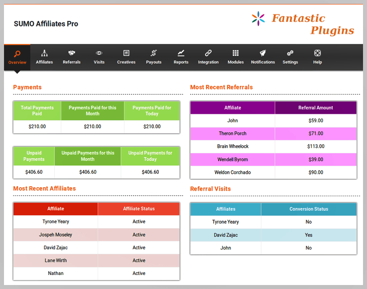Click the Reports chart icon
This screenshot has height=289, width=367.
pos(181,53)
